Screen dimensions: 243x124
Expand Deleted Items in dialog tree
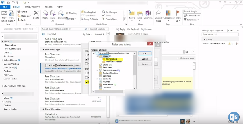point(97,70)
